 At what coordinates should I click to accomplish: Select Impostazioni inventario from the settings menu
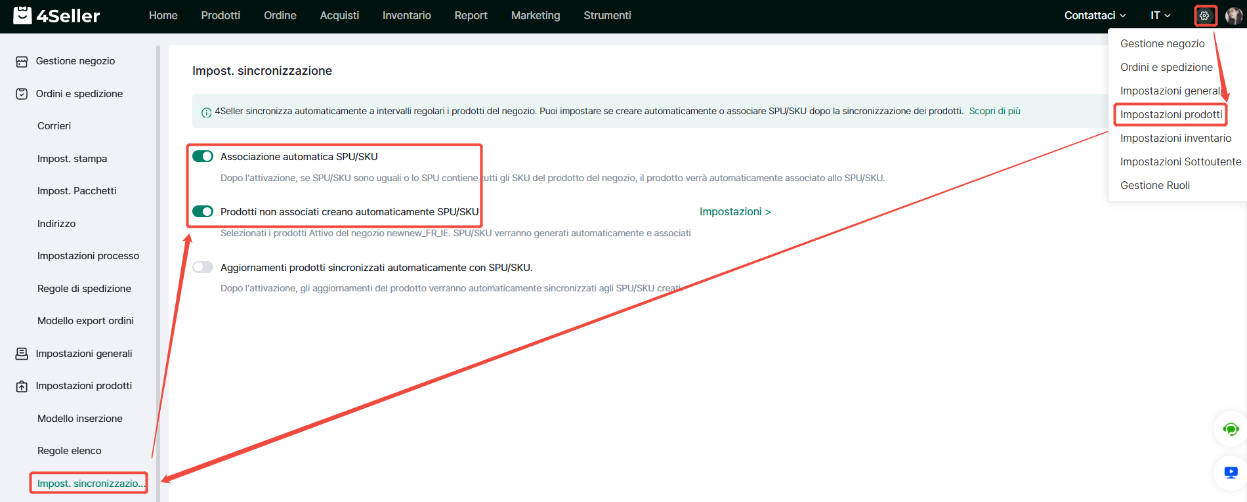pos(1175,138)
